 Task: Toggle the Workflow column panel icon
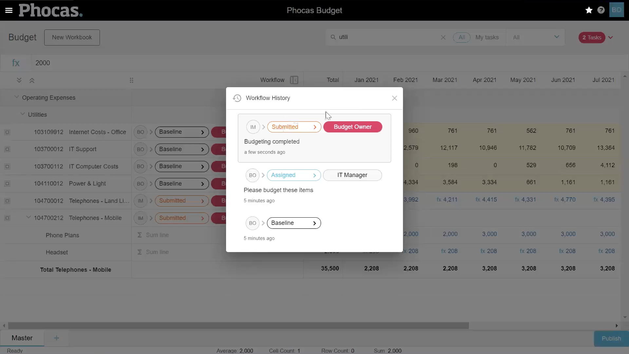294,80
